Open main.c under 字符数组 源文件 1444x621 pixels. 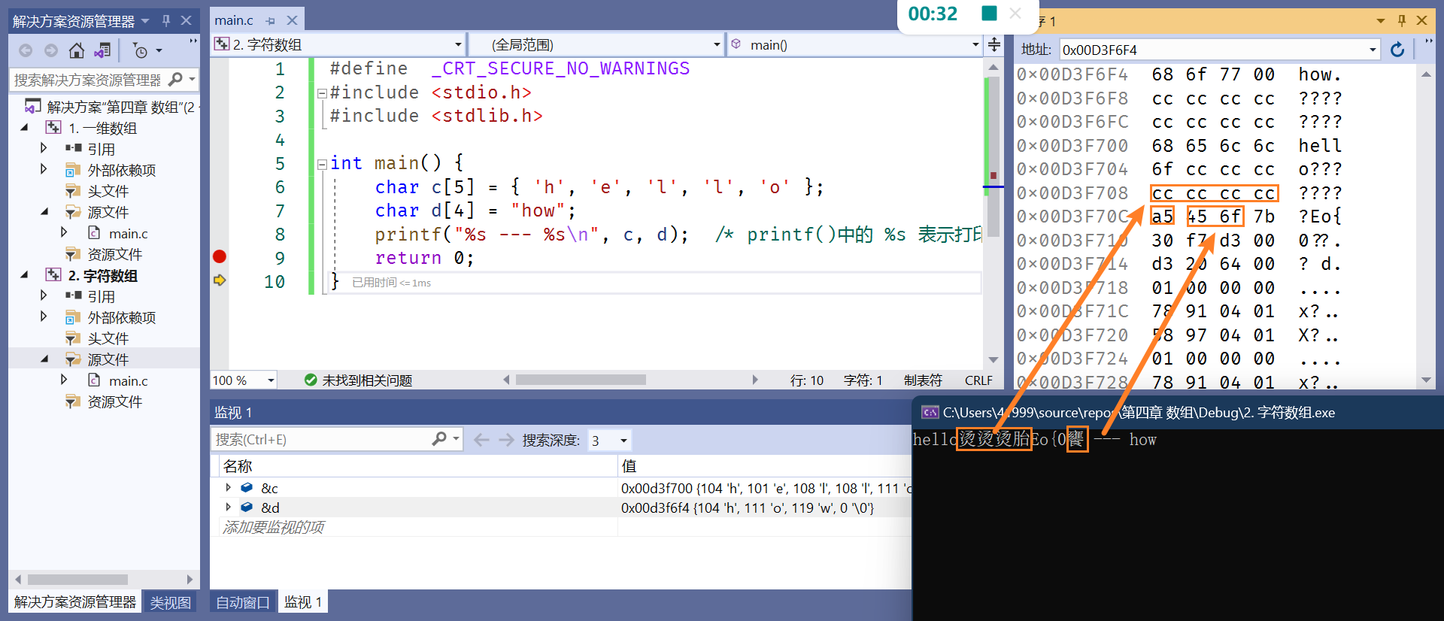128,381
